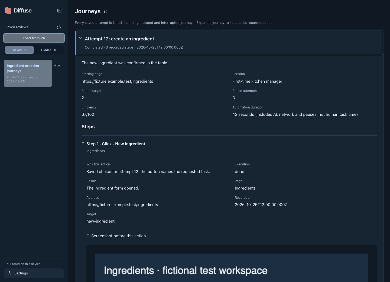Click the Saved reviews header label
The height and width of the screenshot is (282, 390).
point(17,27)
